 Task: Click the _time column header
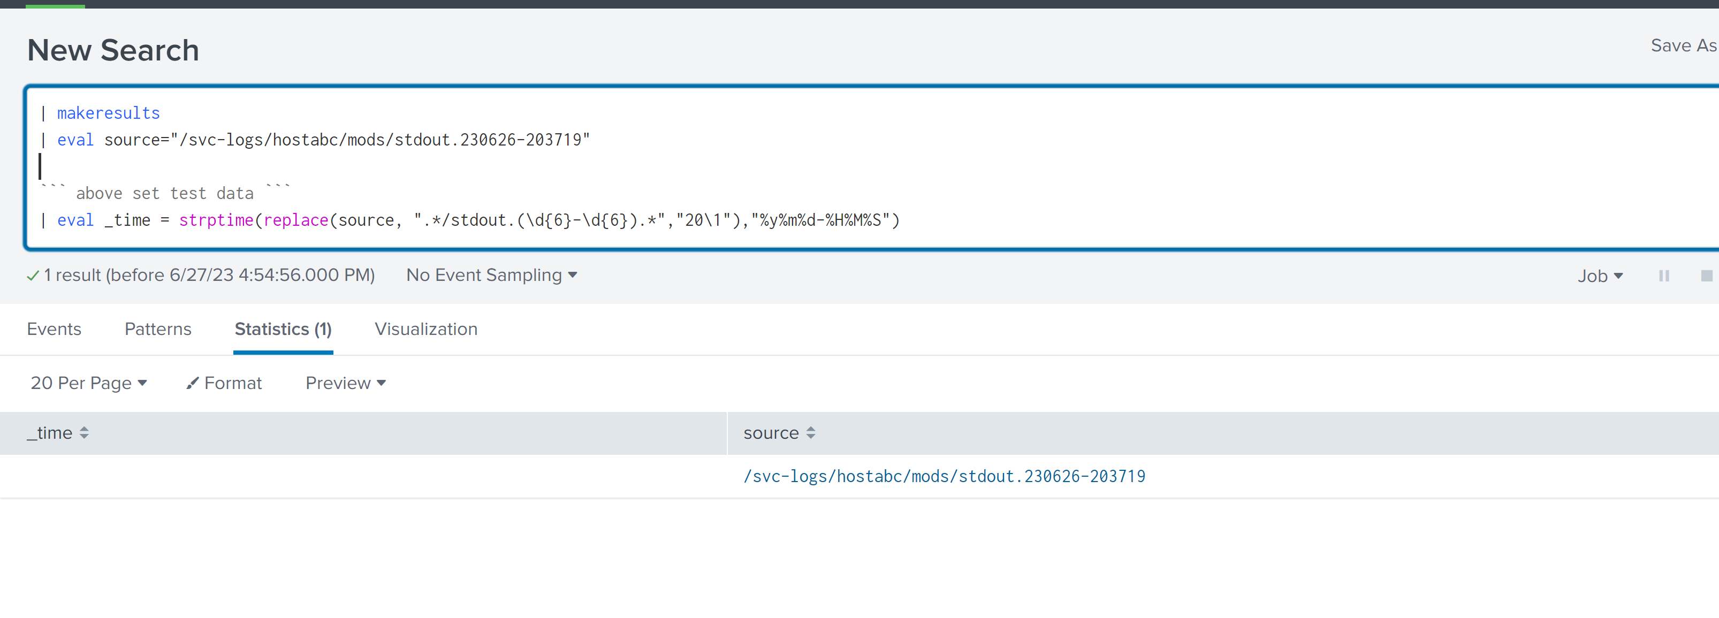click(363, 433)
